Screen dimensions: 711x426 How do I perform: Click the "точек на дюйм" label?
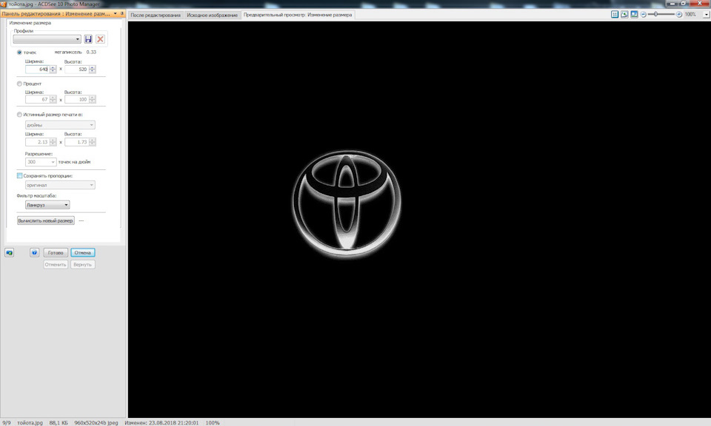(74, 162)
